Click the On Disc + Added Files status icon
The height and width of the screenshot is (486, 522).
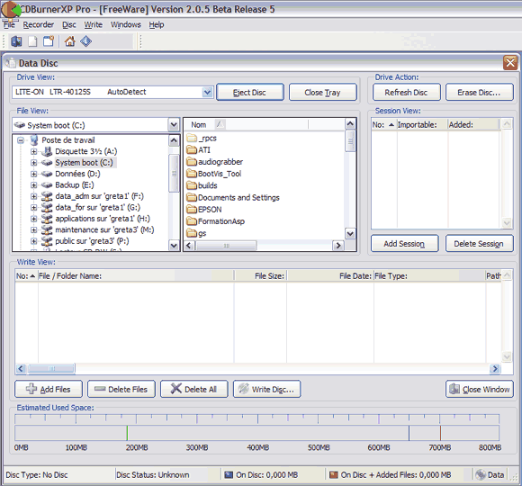point(334,474)
